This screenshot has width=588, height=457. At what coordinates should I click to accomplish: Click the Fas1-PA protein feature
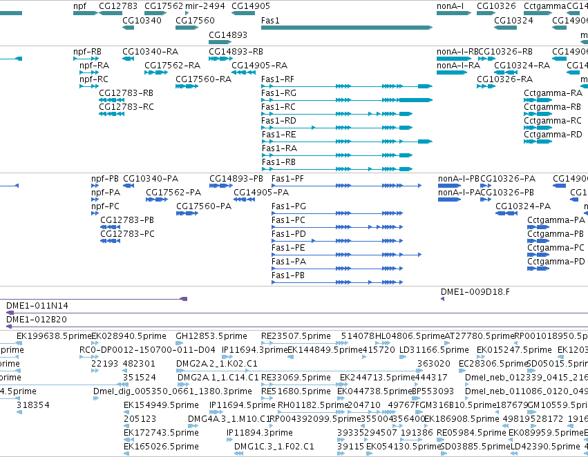pos(337,269)
